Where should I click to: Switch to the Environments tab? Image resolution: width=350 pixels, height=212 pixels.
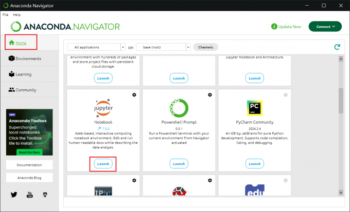coord(29,59)
